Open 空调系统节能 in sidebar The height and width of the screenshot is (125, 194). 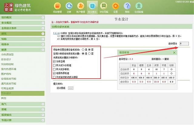(8, 79)
